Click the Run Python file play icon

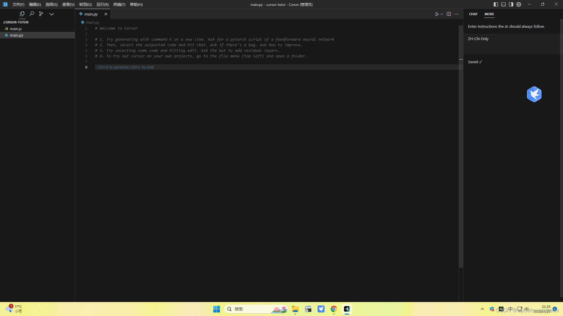[437, 14]
